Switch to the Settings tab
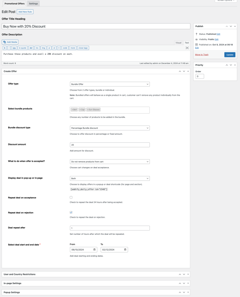The image size is (240, 297). (x=33, y=3)
